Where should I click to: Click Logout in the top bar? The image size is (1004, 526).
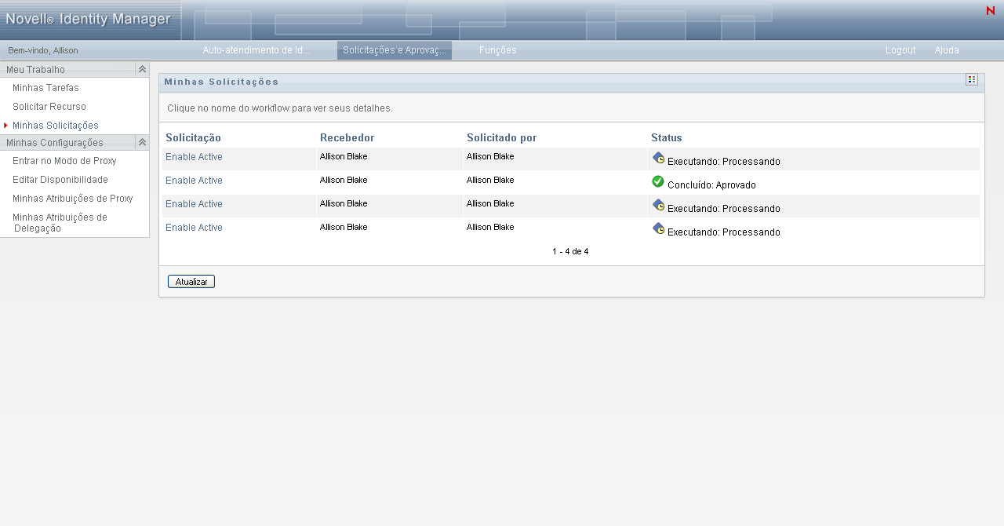[900, 50]
